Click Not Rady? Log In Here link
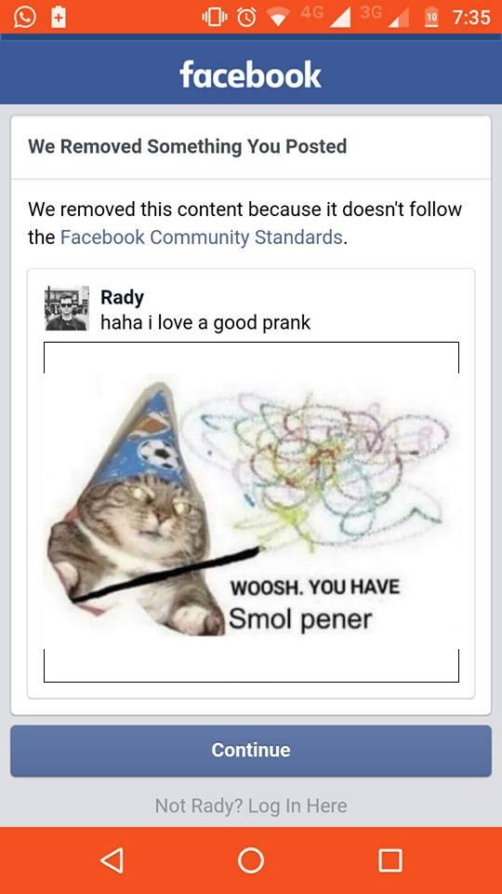Viewport: 502px width, 894px height. tap(251, 806)
